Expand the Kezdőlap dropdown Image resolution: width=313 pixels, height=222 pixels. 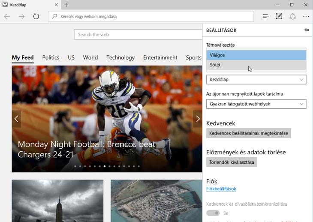256,80
